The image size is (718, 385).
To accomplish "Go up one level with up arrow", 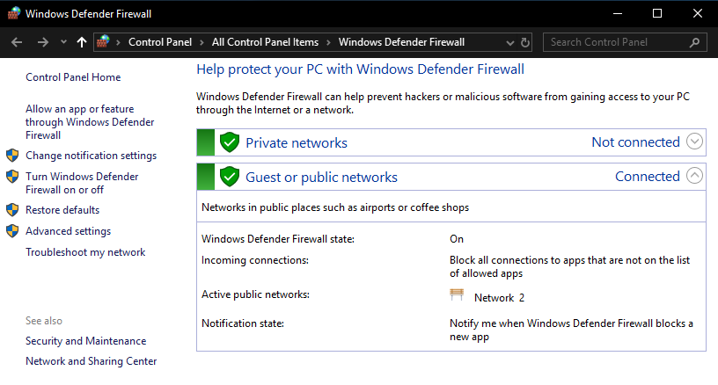I will point(82,42).
